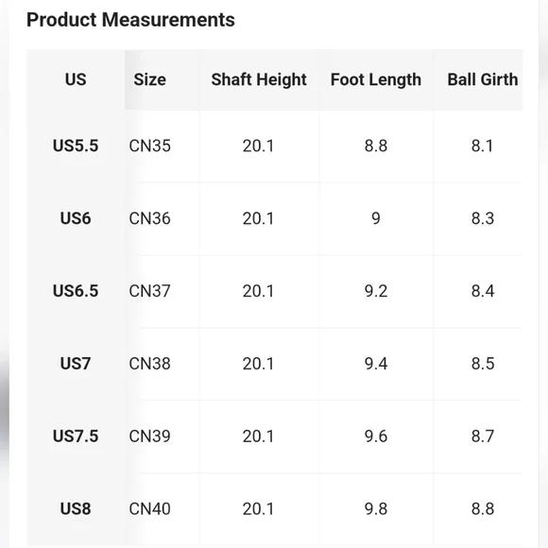
Task: Click the CN40 size cell
Action: [149, 509]
